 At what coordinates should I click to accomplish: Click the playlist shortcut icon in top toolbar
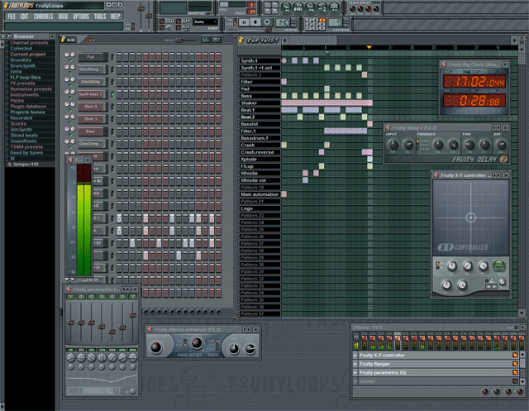click(x=286, y=7)
